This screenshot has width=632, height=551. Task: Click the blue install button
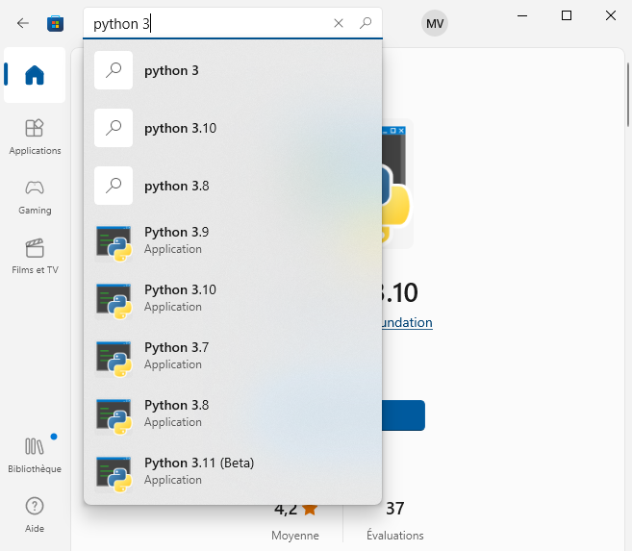[x=403, y=415]
